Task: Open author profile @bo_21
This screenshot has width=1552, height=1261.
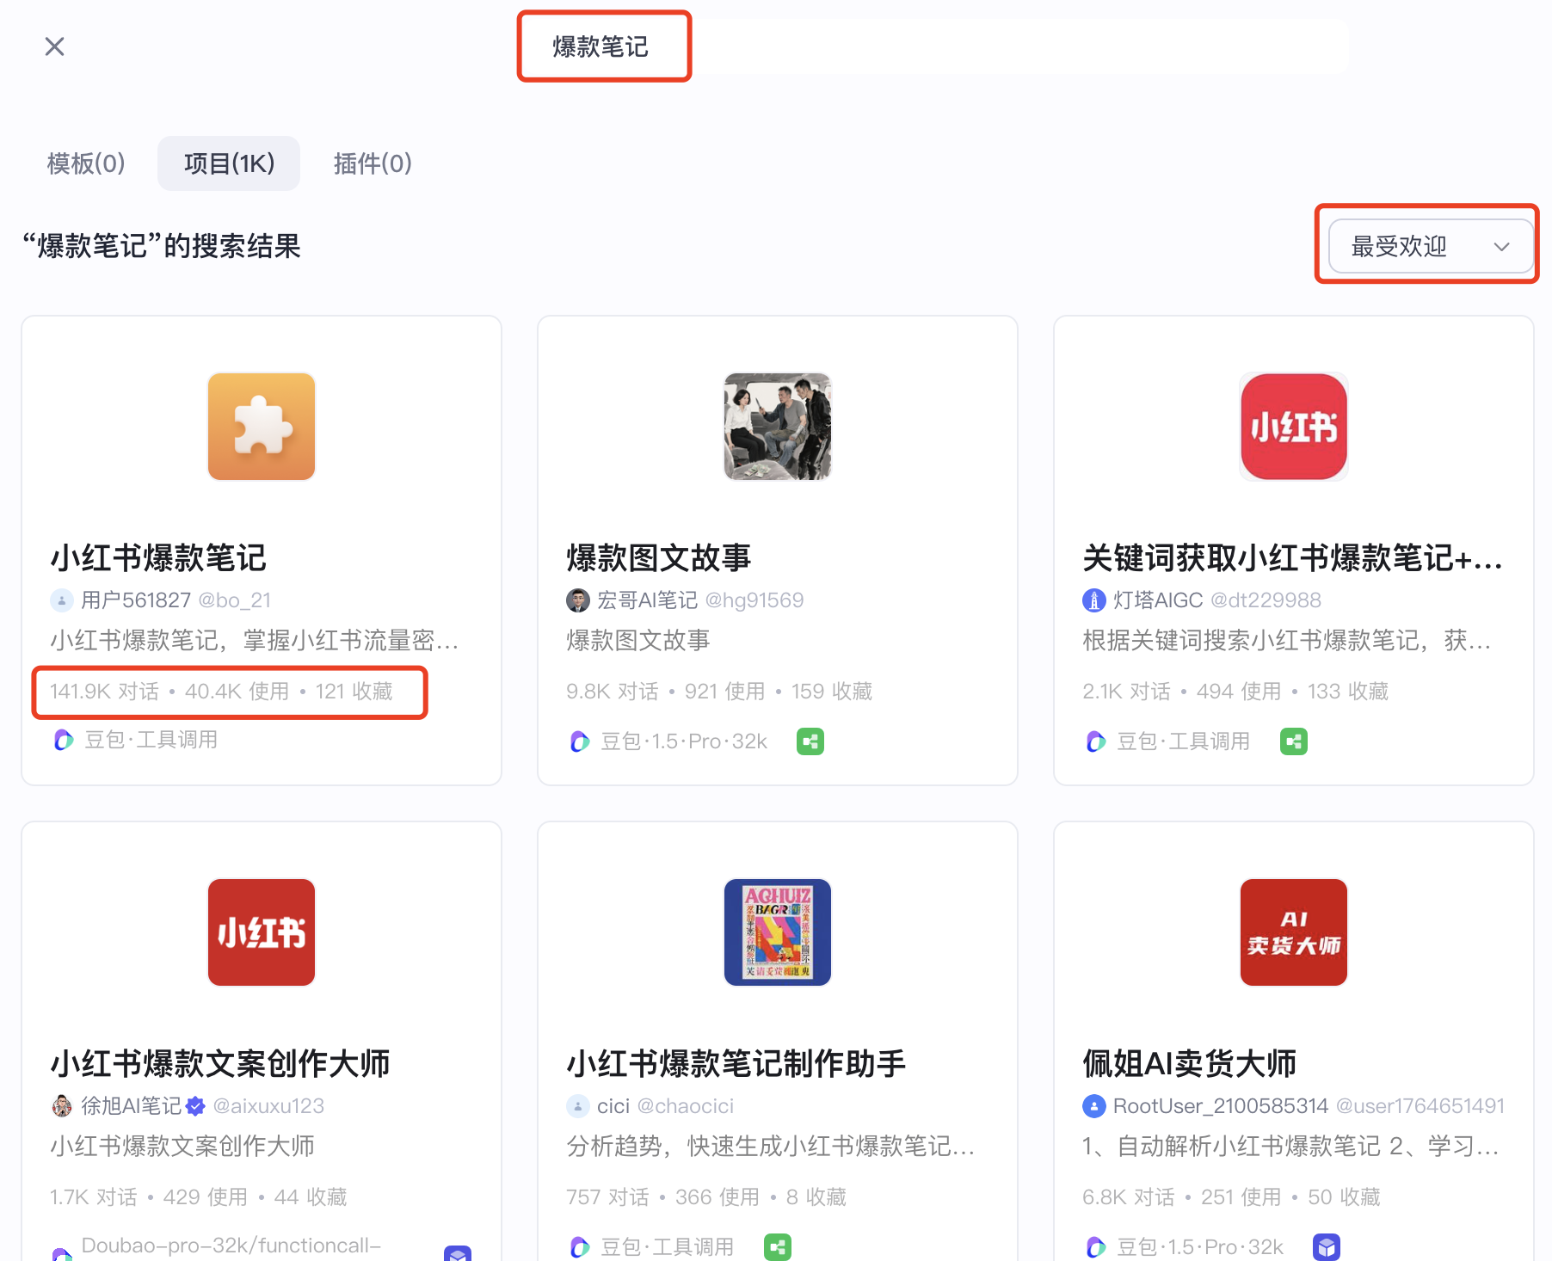Action: coord(235,600)
